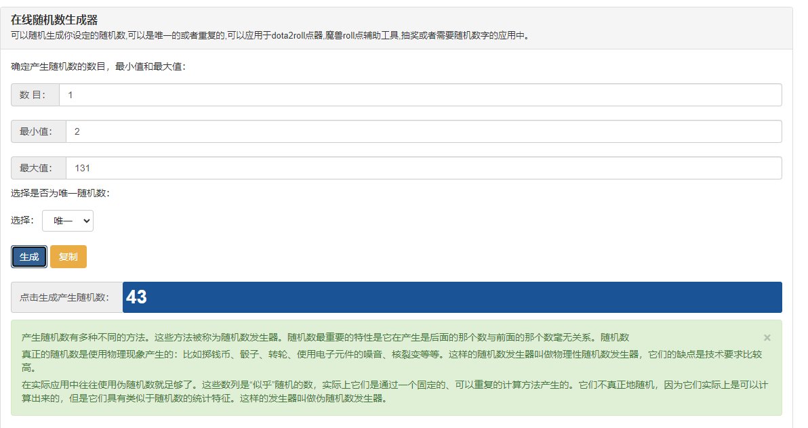Click the 在线随机数生成器 heading
This screenshot has height=428, width=808.
click(x=54, y=20)
